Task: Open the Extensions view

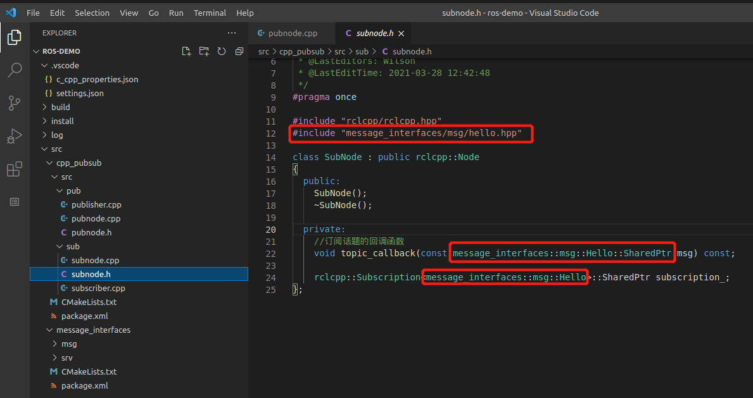Action: pyautogui.click(x=15, y=169)
